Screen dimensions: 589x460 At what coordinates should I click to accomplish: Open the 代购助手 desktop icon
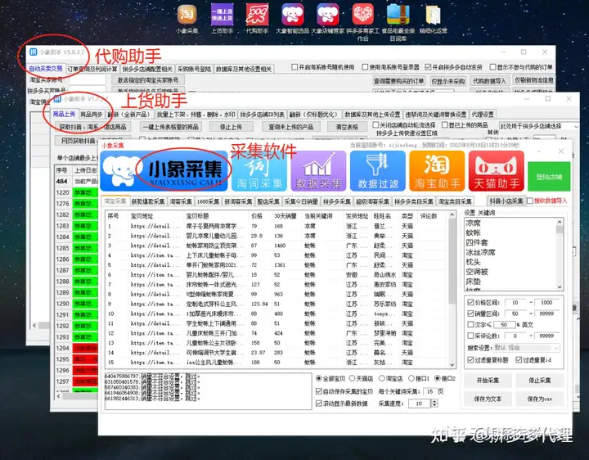click(257, 19)
